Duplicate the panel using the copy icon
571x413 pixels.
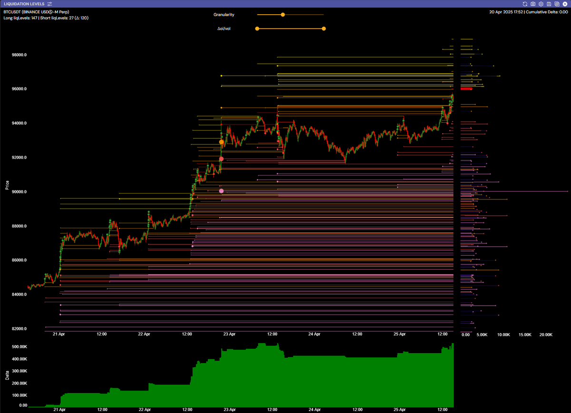[557, 4]
